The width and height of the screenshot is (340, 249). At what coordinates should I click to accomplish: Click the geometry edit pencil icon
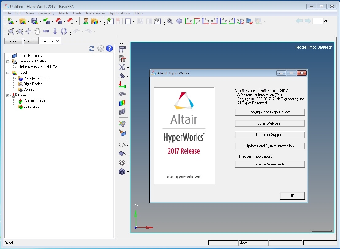tap(122, 124)
